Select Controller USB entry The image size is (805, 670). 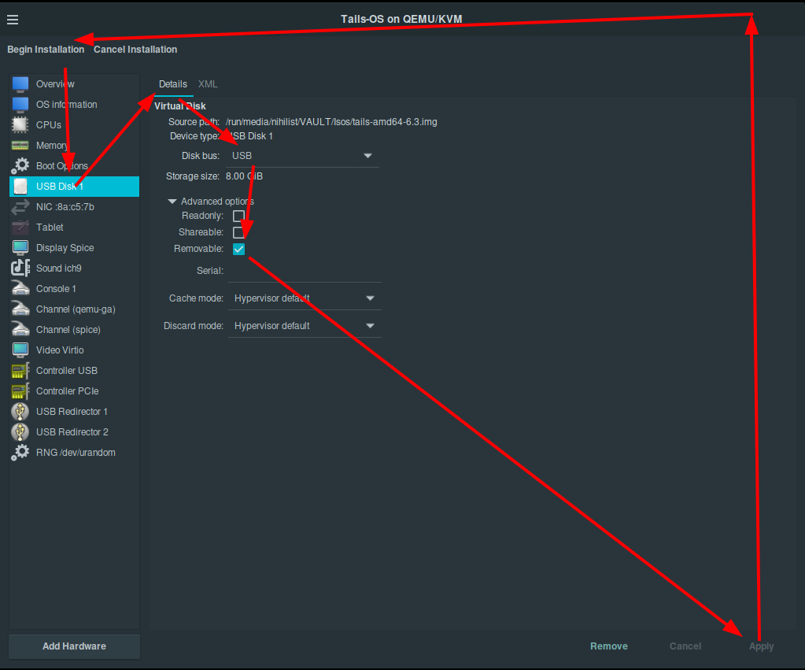[x=75, y=371]
